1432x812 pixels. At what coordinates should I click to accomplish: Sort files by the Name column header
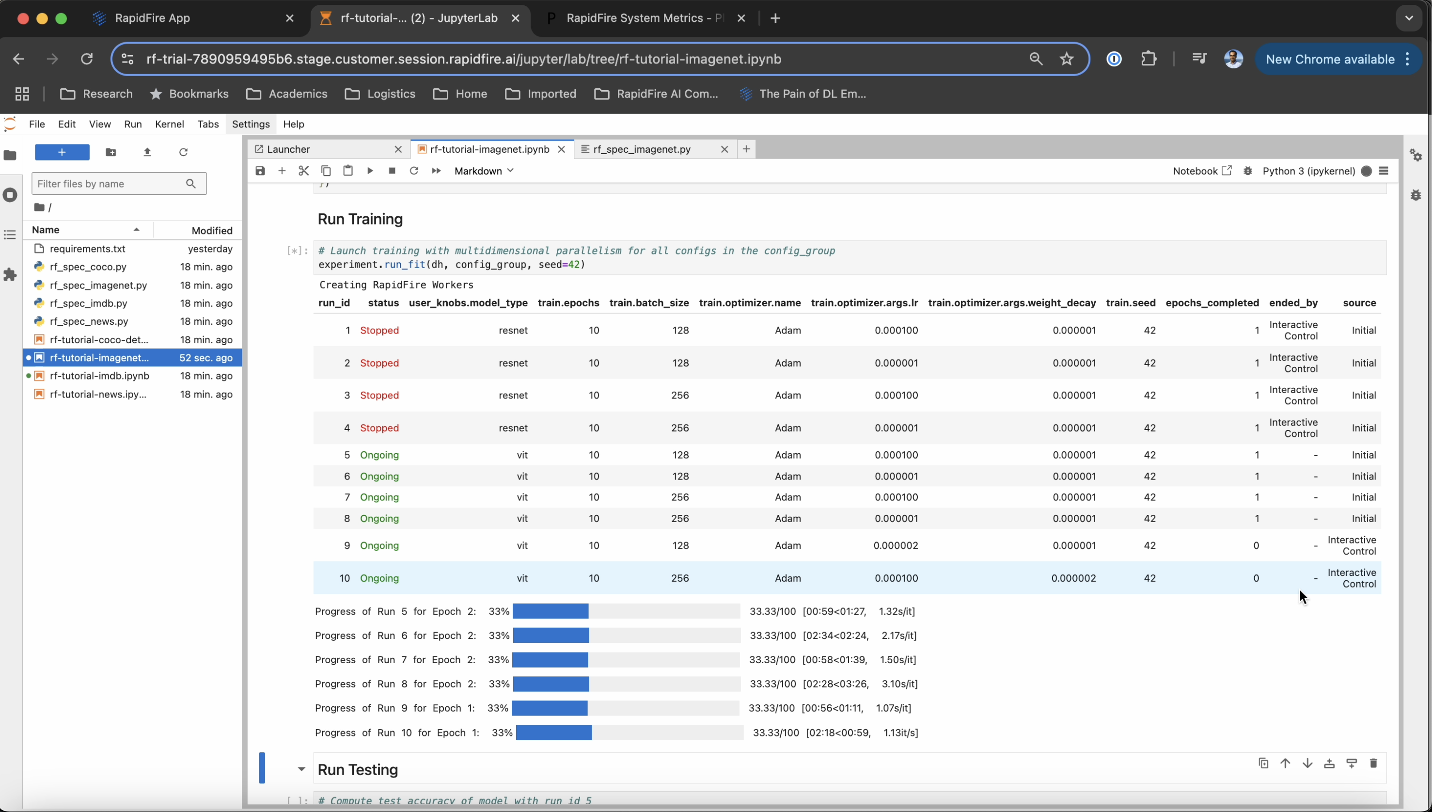88,230
